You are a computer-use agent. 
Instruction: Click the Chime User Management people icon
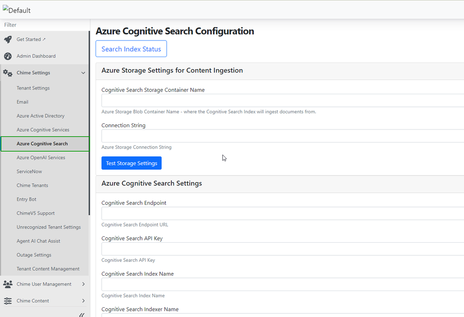pos(7,284)
